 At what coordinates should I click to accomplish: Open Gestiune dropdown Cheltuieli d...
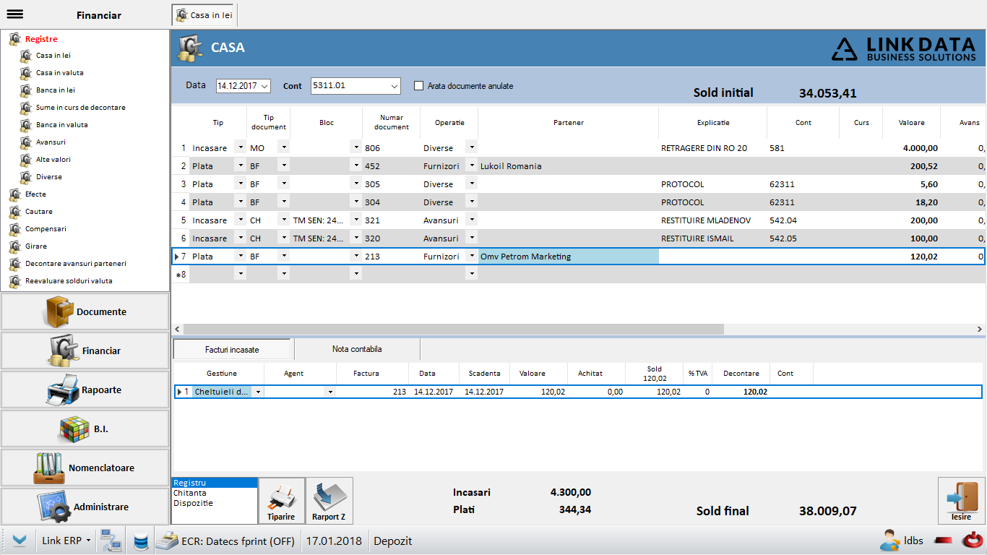[x=258, y=392]
